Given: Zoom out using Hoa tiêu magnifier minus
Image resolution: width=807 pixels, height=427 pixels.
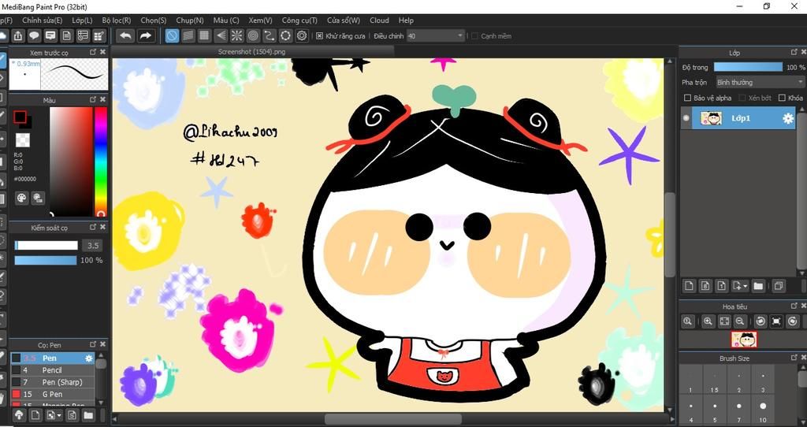Looking at the screenshot, I should pos(740,321).
